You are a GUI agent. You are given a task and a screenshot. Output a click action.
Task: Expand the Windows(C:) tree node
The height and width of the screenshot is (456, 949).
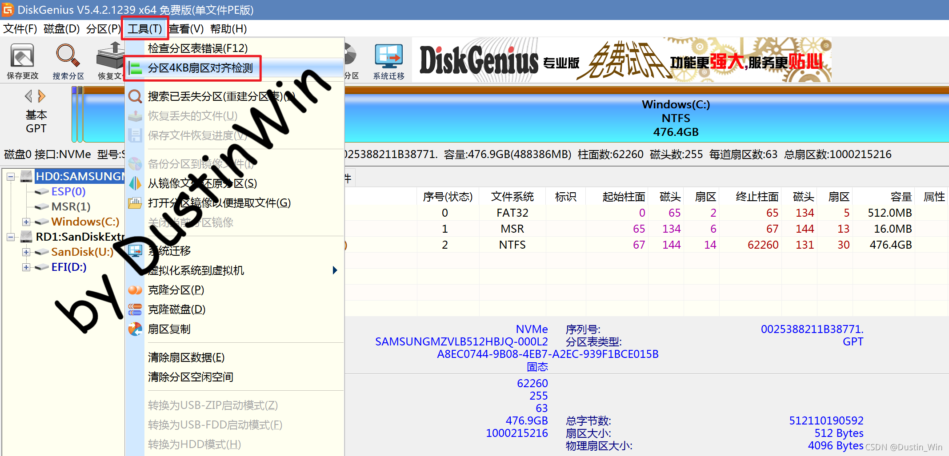click(x=26, y=222)
